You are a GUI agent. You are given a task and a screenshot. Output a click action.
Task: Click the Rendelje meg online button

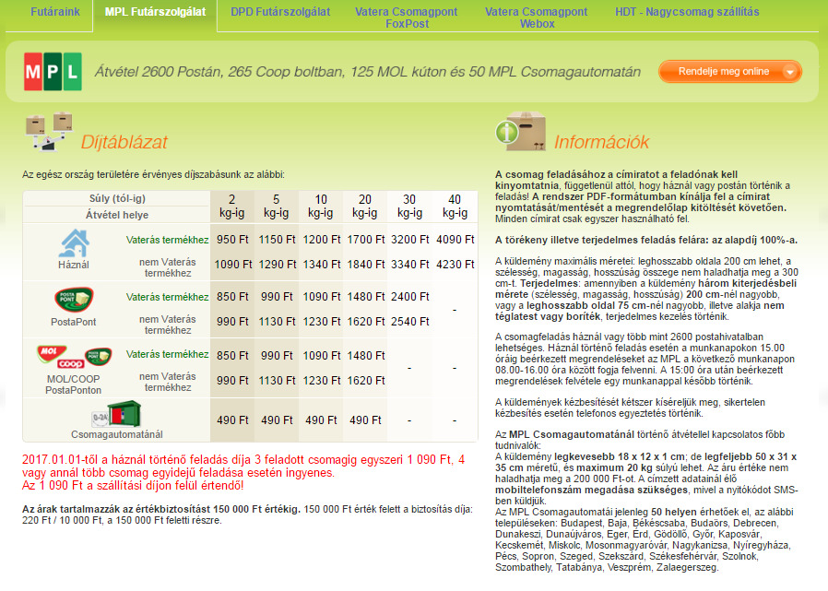coord(729,71)
